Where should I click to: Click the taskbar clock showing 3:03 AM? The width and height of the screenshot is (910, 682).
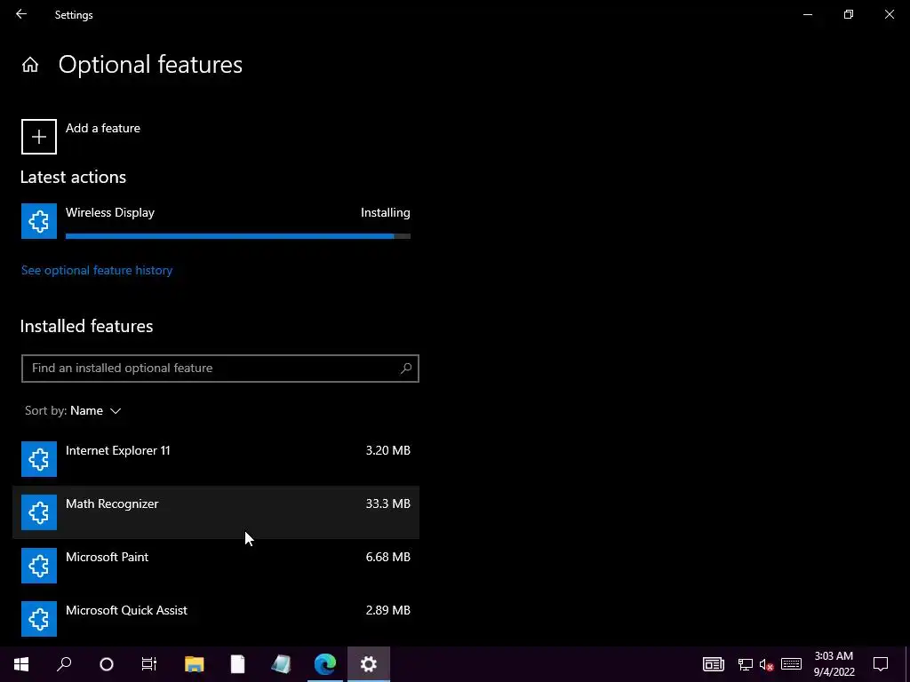834,664
